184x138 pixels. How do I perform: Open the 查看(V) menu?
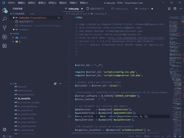click(42, 3)
